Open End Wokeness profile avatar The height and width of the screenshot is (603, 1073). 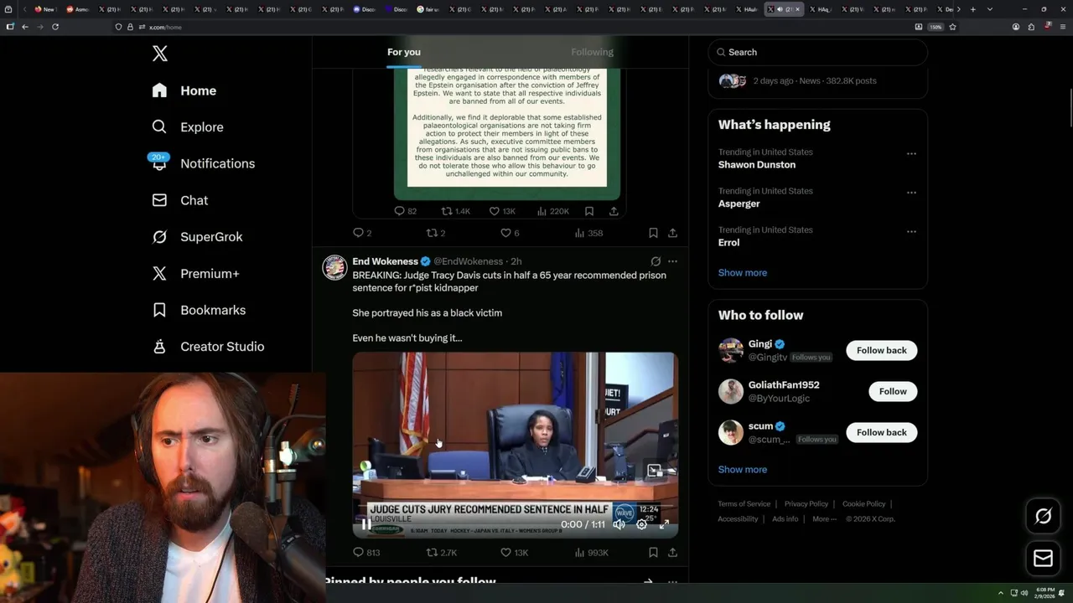334,267
